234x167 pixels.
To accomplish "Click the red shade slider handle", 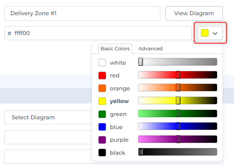I will click(x=178, y=75).
